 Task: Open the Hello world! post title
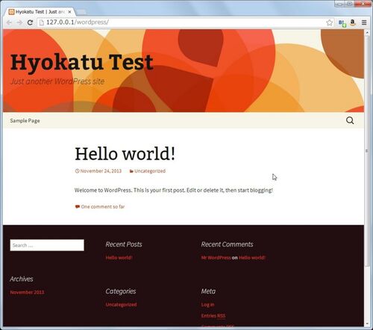[125, 154]
